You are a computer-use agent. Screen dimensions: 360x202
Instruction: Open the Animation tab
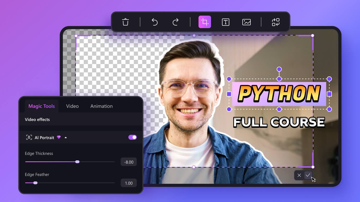101,106
